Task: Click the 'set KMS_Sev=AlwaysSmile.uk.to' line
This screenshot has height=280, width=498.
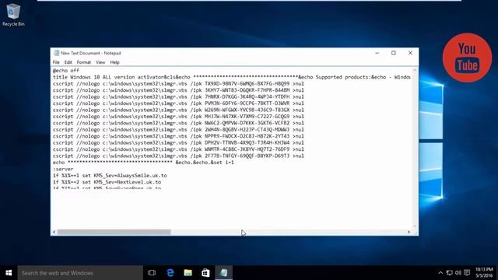Action: point(110,176)
